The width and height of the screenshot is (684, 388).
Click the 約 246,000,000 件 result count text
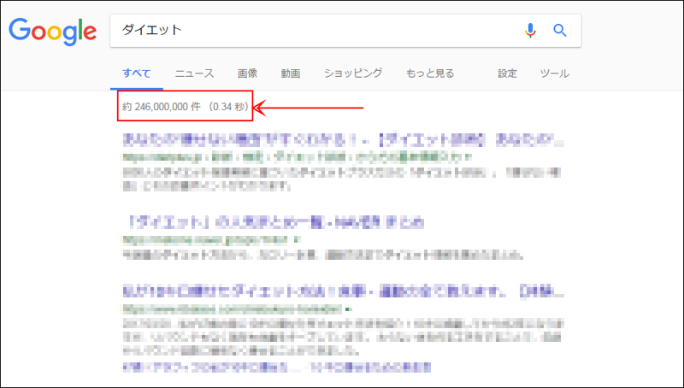[162, 106]
